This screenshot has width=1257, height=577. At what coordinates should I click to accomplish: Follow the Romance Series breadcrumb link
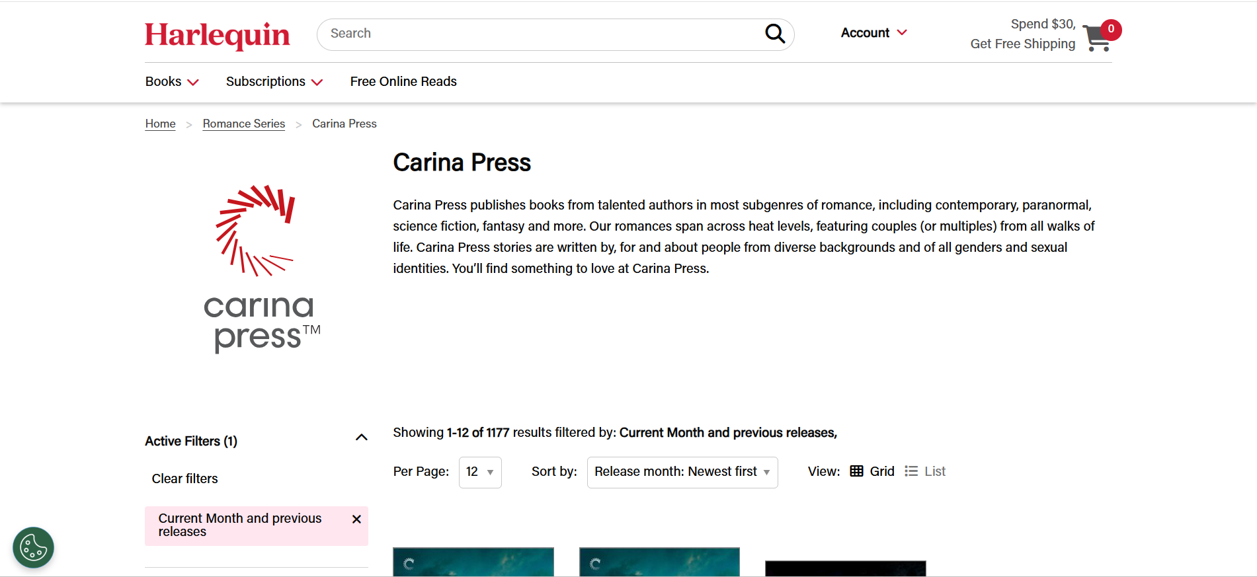tap(244, 124)
